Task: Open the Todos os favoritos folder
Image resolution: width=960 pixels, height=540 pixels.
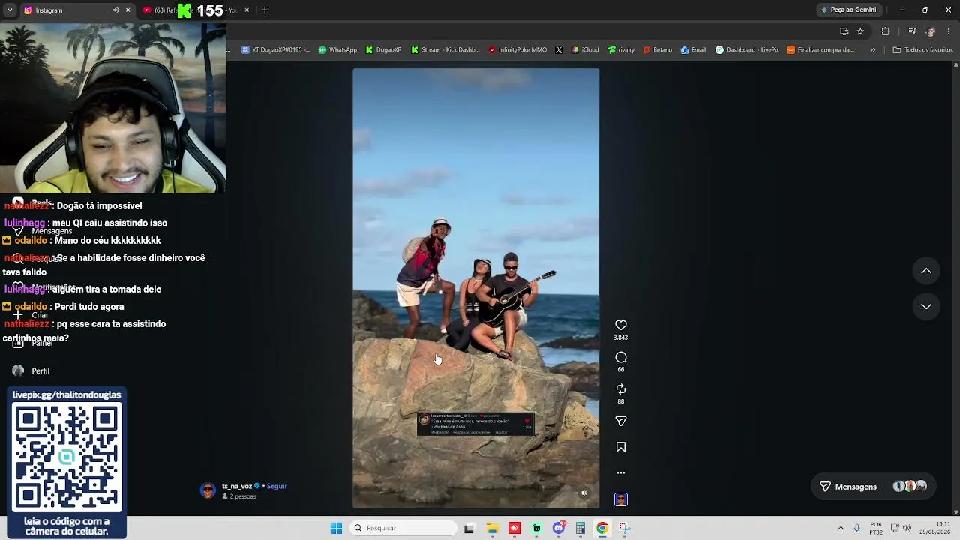Action: click(x=922, y=50)
